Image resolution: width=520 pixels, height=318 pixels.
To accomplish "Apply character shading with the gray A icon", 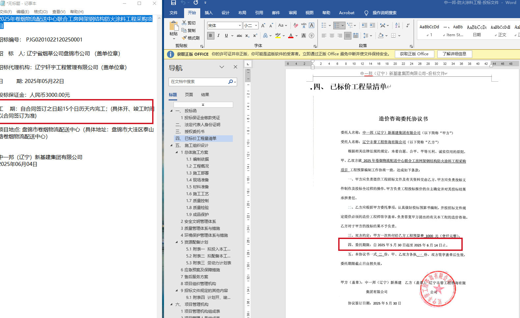I will coord(304,36).
